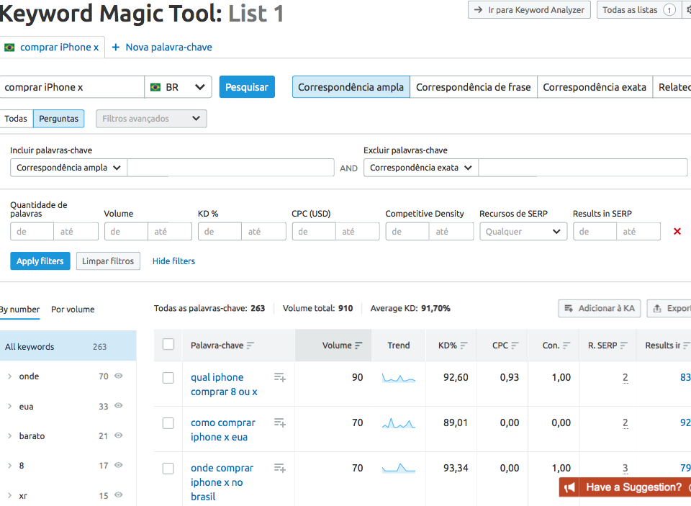691x506 pixels.
Task: Expand the '8' keyword group
Action: coord(9,466)
